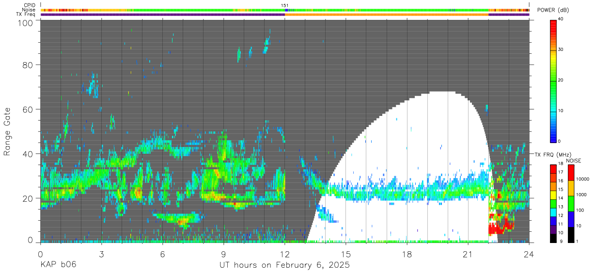Click the POWER (dB) color bar
595x275 pixels.
pyautogui.click(x=553, y=81)
